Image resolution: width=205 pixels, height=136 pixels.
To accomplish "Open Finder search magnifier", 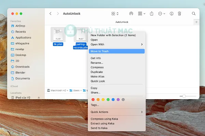I will tap(194, 14).
